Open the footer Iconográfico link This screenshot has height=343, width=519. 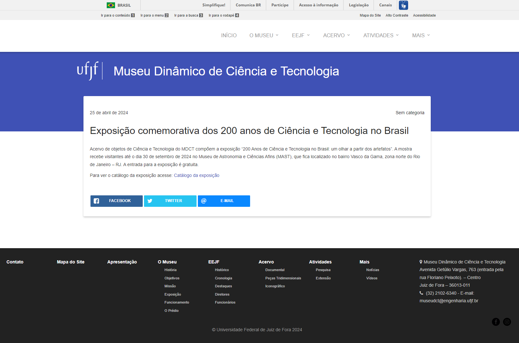click(x=275, y=286)
